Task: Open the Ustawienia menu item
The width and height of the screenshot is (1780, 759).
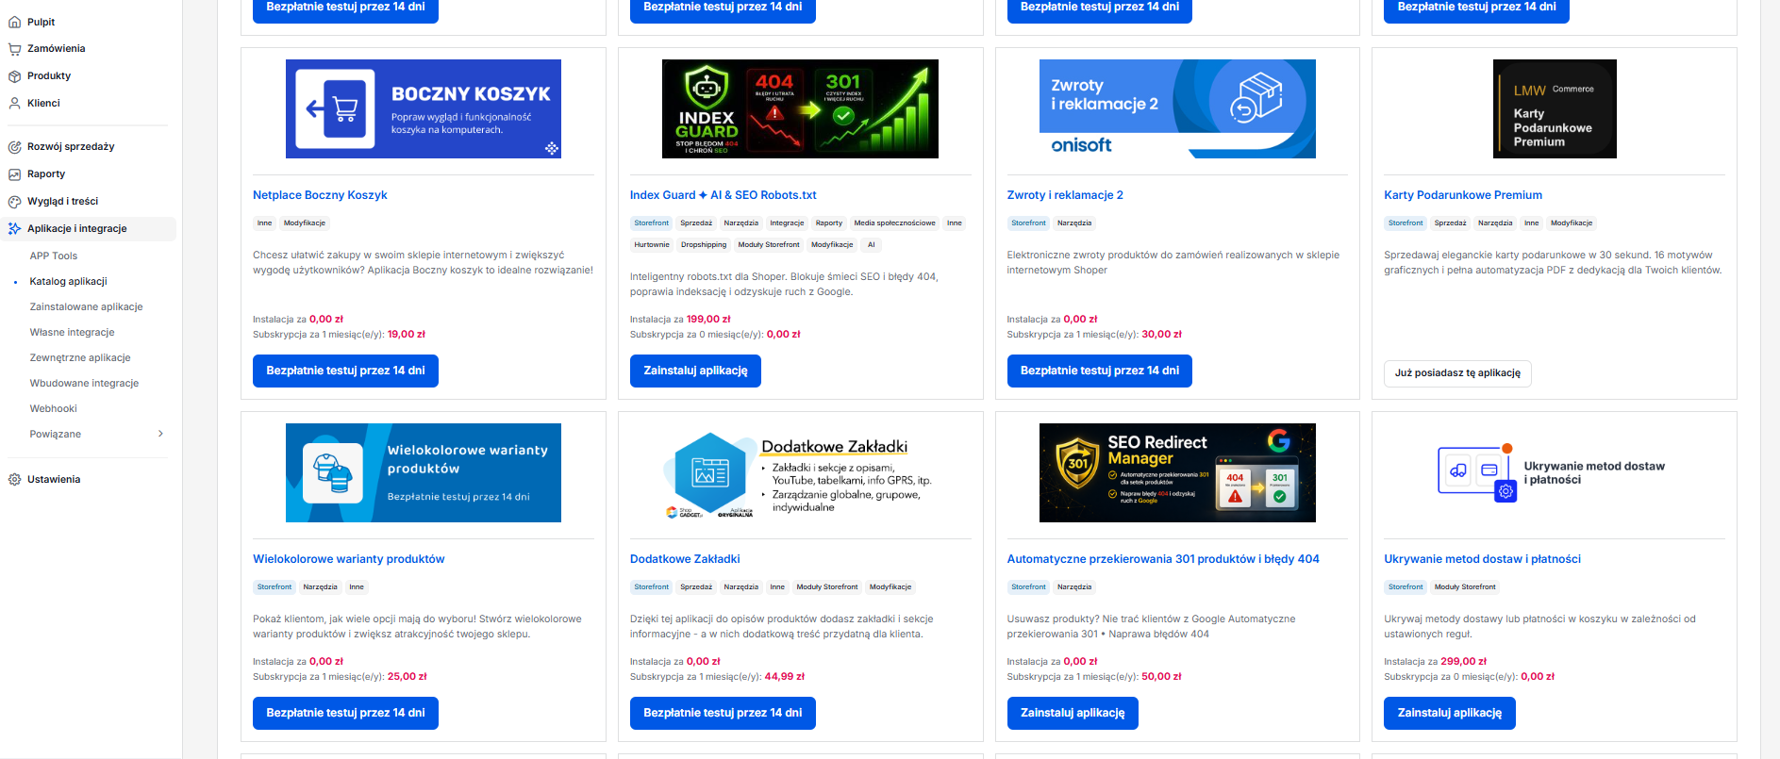Action: pyautogui.click(x=54, y=480)
